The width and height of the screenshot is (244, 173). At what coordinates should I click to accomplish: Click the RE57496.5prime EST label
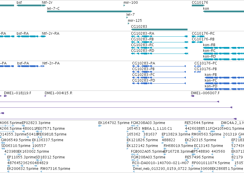pyautogui.click(x=199, y=157)
